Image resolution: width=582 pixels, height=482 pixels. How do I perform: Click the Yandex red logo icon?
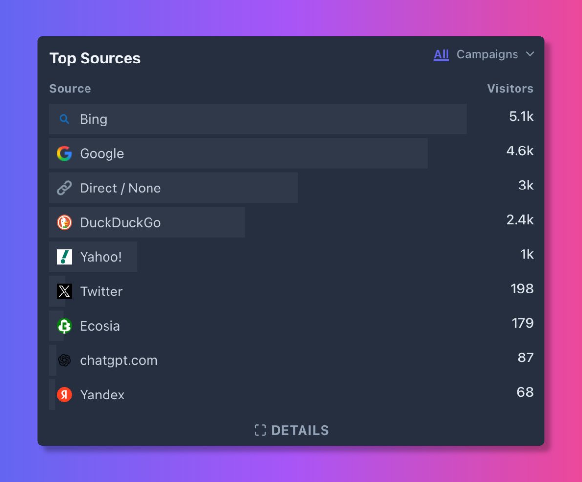(64, 395)
